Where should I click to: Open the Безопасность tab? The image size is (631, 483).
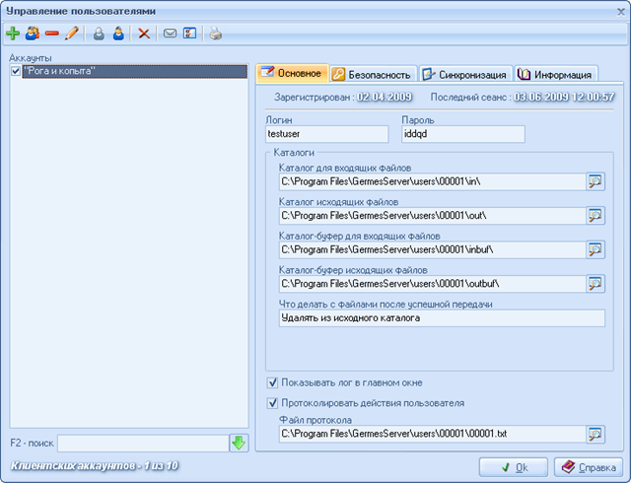[373, 75]
